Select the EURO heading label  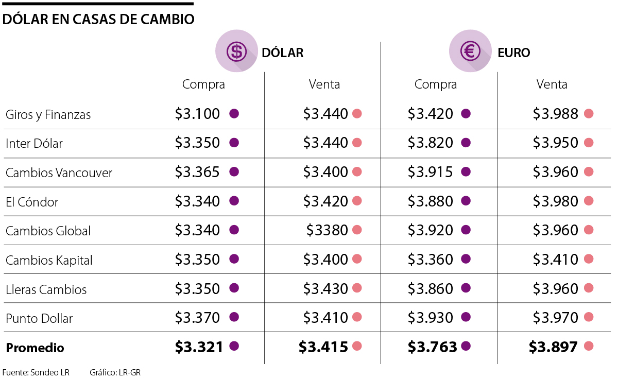pos(513,53)
